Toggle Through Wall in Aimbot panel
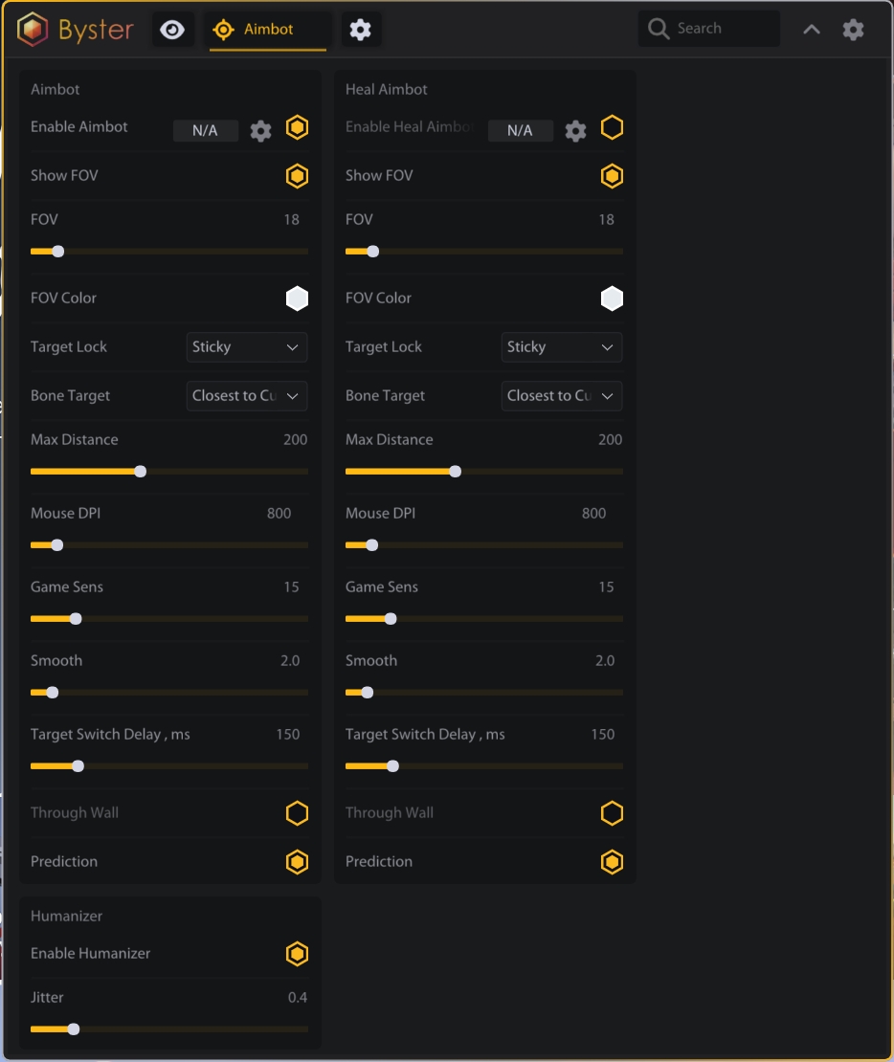894x1062 pixels. pyautogui.click(x=297, y=813)
